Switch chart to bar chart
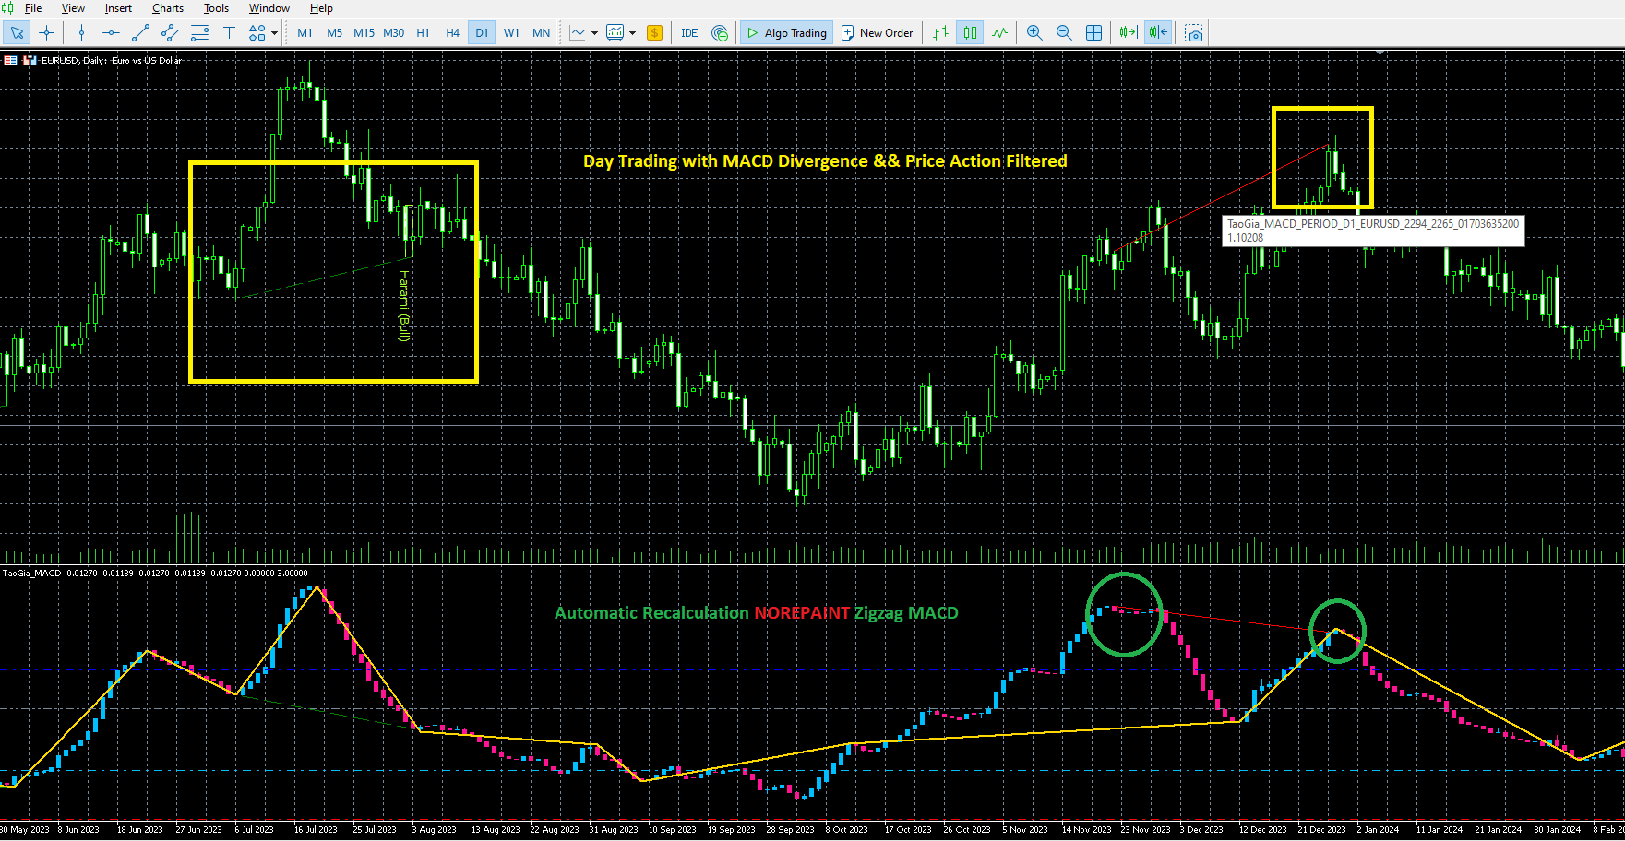This screenshot has height=841, width=1625. [x=940, y=33]
